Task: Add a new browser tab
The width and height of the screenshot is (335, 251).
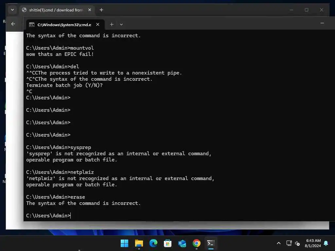Action: [101, 10]
